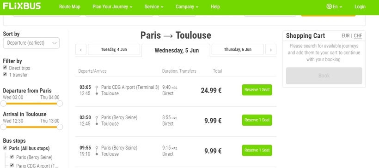The image size is (379, 168).
Task: Open the Route Map page
Action: pyautogui.click(x=70, y=7)
